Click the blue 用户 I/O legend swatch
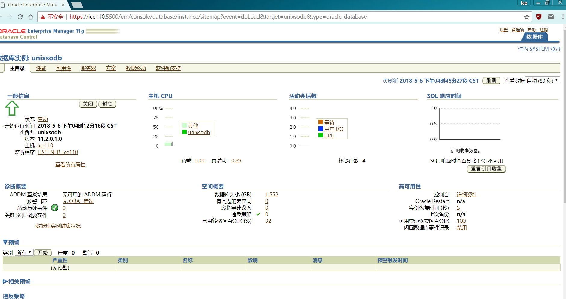This screenshot has height=299, width=566. point(321,129)
